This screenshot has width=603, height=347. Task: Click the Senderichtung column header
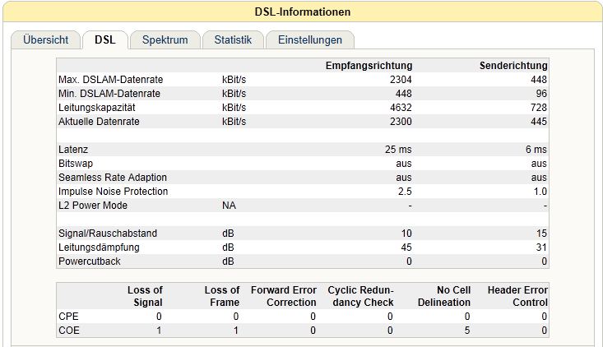513,66
